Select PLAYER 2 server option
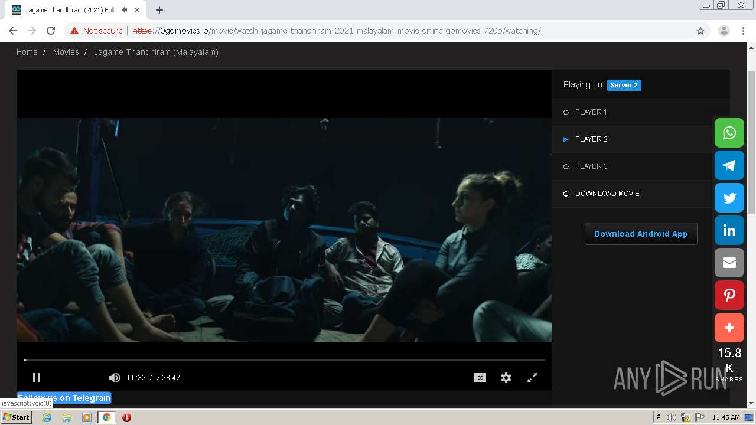 pos(640,139)
